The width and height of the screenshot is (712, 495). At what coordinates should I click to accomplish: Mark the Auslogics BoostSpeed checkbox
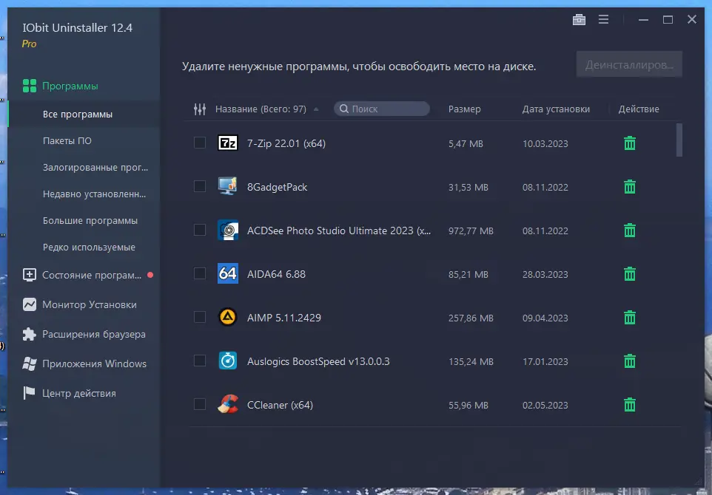point(200,361)
